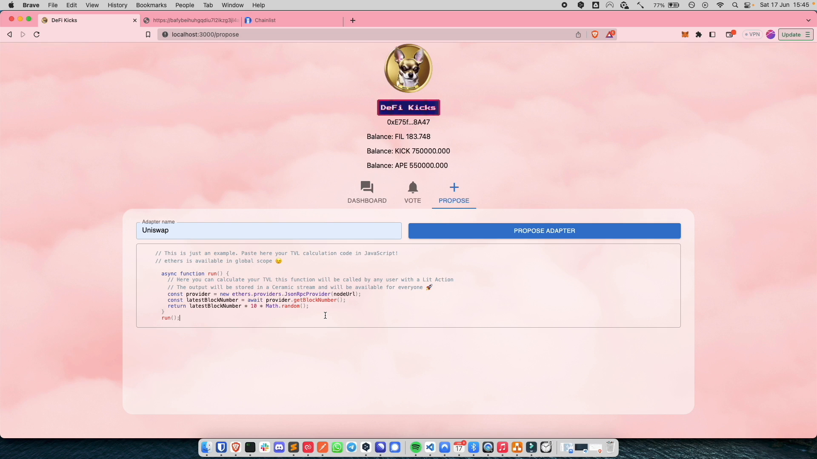Open Discord from the dock
The width and height of the screenshot is (817, 459).
279,448
